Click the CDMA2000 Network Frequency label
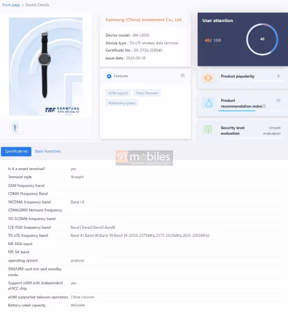Screen dimensions: 288x316 click(35, 210)
